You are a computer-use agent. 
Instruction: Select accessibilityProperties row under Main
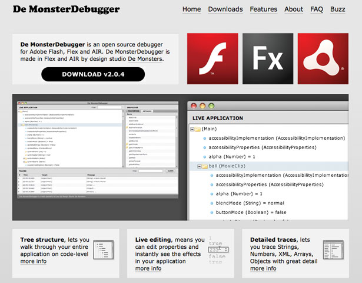pyautogui.click(x=269, y=147)
